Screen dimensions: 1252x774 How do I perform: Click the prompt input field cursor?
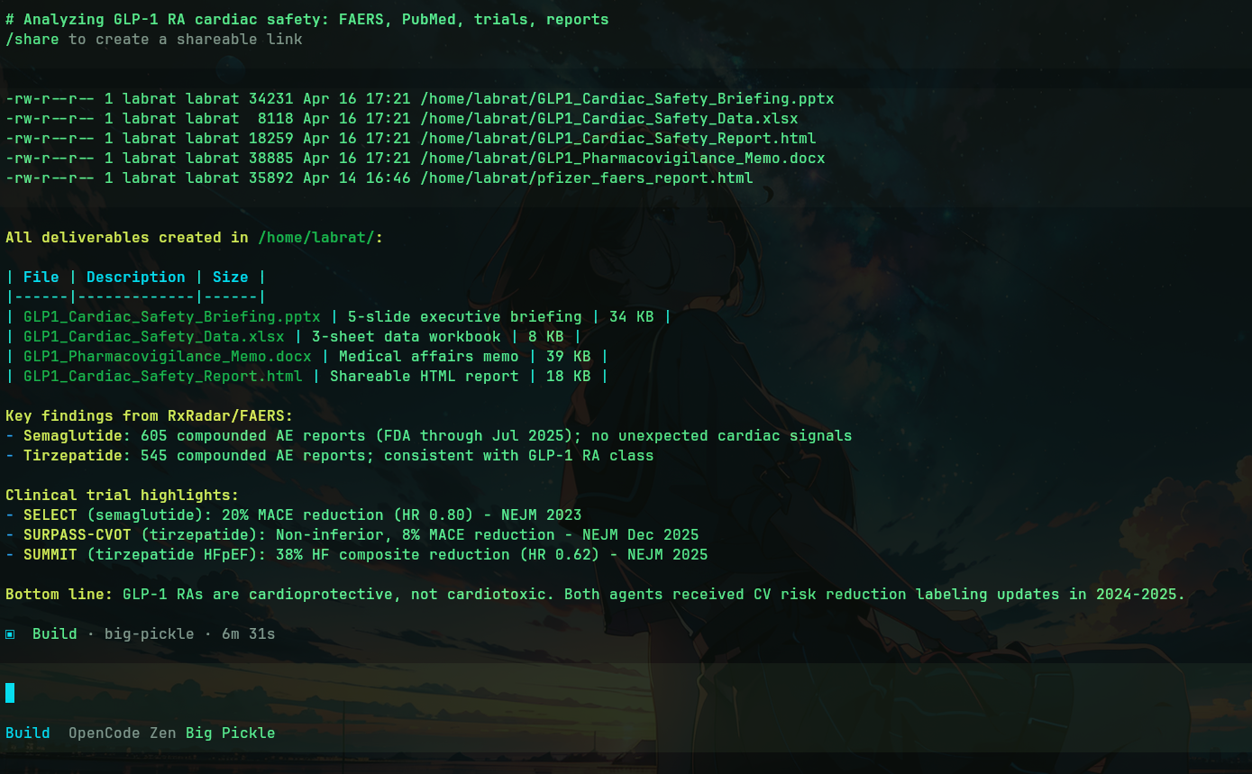pyautogui.click(x=10, y=693)
